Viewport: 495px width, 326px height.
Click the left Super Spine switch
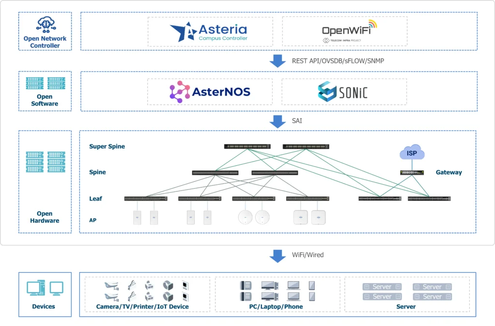click(x=247, y=147)
